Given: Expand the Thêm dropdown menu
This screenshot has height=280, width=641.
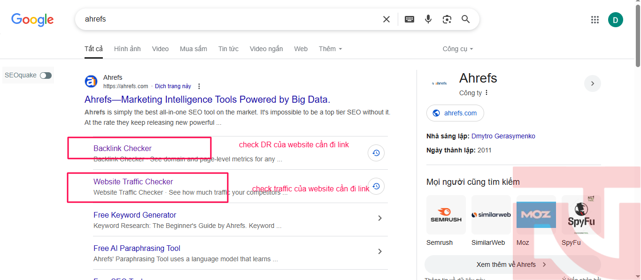Looking at the screenshot, I should click(330, 49).
